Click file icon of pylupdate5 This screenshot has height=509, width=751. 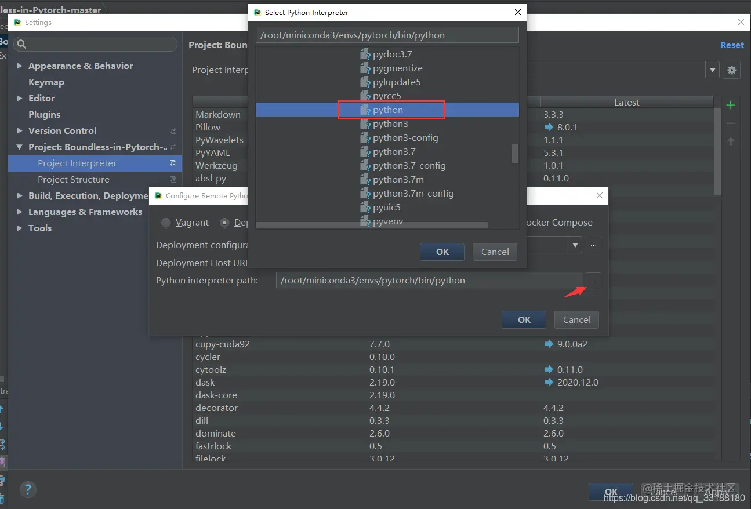[x=365, y=82]
